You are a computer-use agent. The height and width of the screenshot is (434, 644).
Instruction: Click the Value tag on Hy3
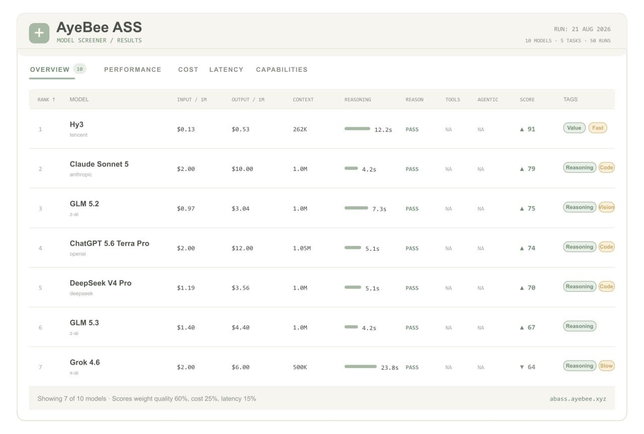click(x=574, y=128)
